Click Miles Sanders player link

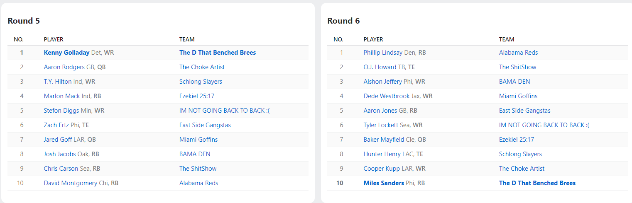[384, 183]
